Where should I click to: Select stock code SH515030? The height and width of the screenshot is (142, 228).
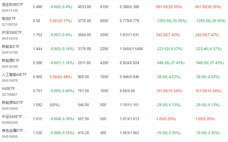tap(10, 109)
